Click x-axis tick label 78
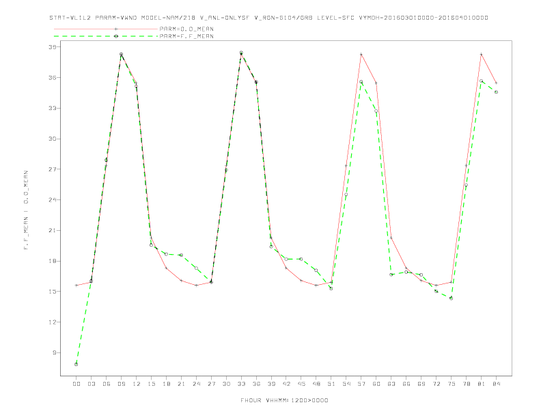The width and height of the screenshot is (541, 418). pyautogui.click(x=466, y=384)
